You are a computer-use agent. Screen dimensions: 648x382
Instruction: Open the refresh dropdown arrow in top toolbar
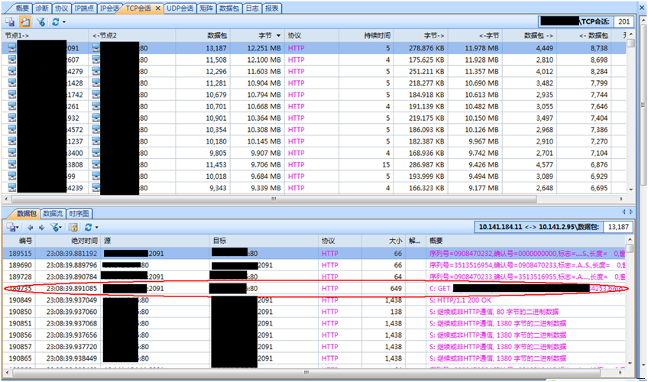(x=64, y=22)
